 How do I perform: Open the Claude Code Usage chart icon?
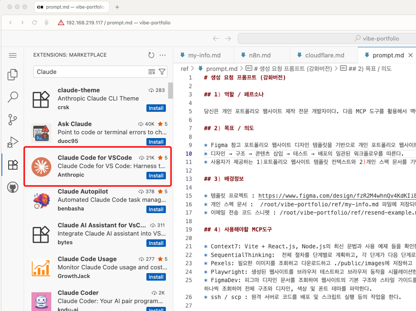(41, 268)
